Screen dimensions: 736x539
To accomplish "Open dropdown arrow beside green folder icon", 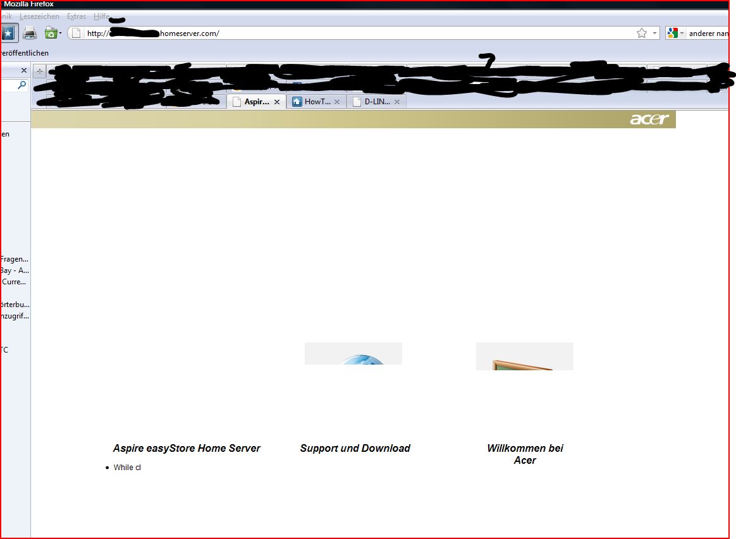I will point(61,33).
